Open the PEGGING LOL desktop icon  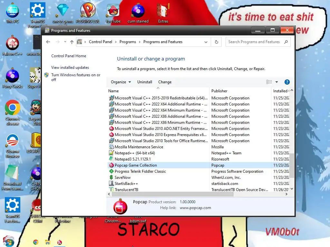(x=88, y=13)
